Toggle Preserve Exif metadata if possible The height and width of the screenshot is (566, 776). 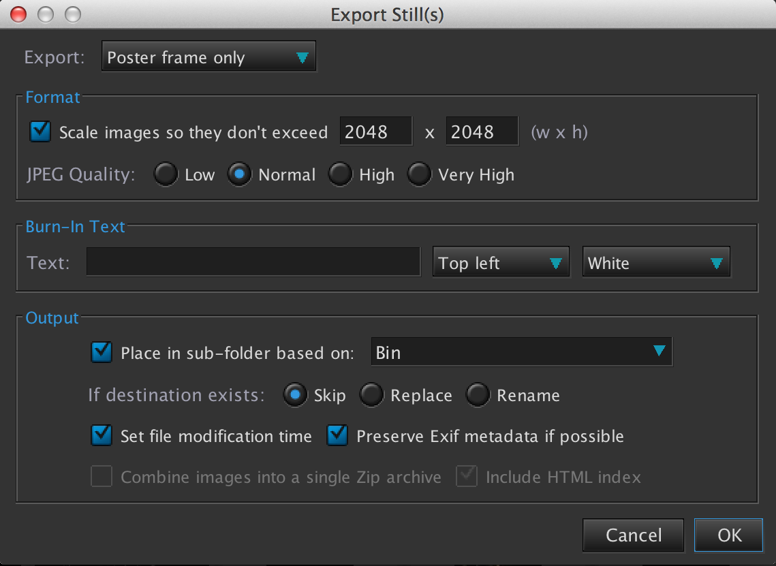337,436
